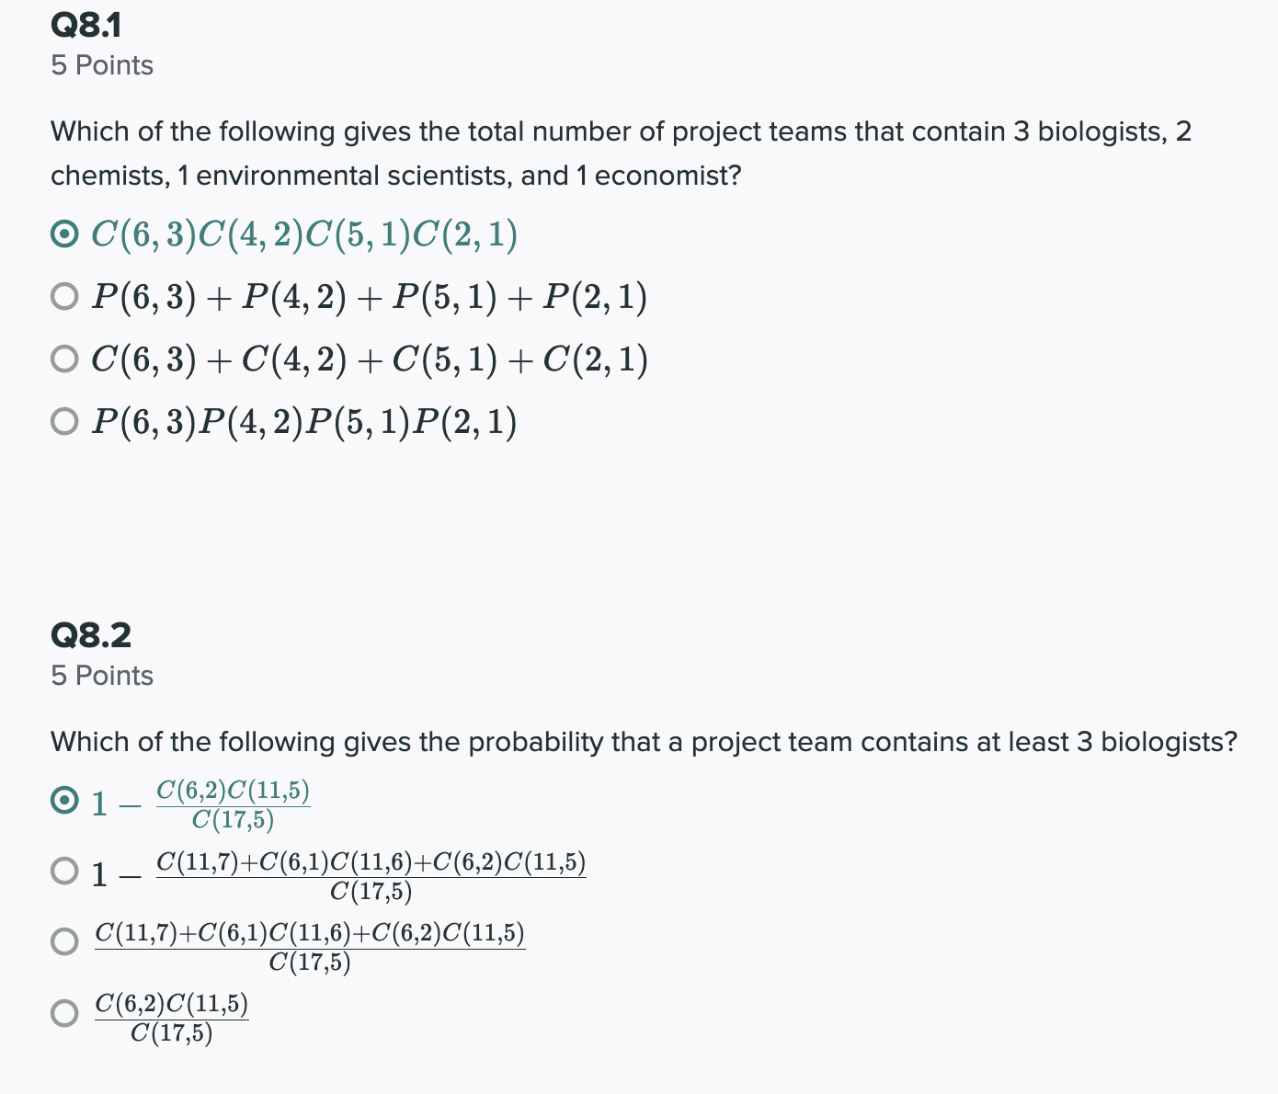Viewport: 1278px width, 1094px height.
Task: Deselect the currently chosen Q8.1 answer
Action: [64, 234]
